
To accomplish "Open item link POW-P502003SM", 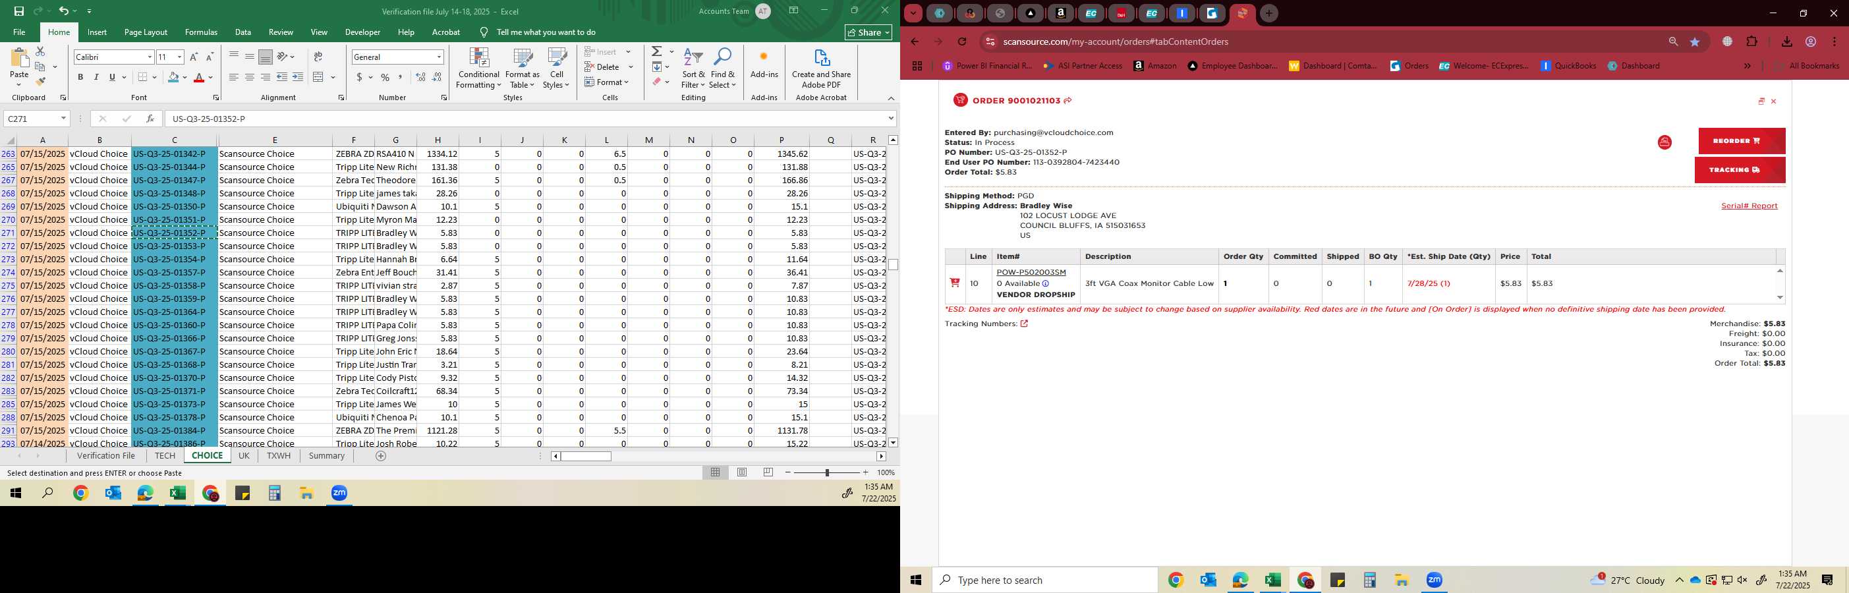I will pos(1031,272).
